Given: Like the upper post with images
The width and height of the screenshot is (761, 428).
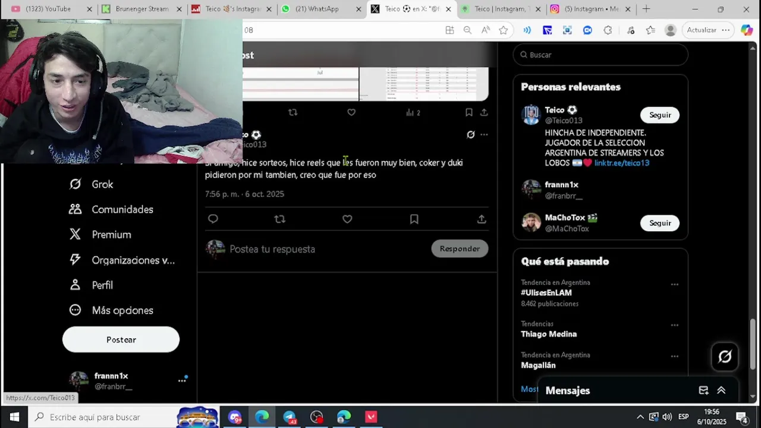Looking at the screenshot, I should click(351, 112).
